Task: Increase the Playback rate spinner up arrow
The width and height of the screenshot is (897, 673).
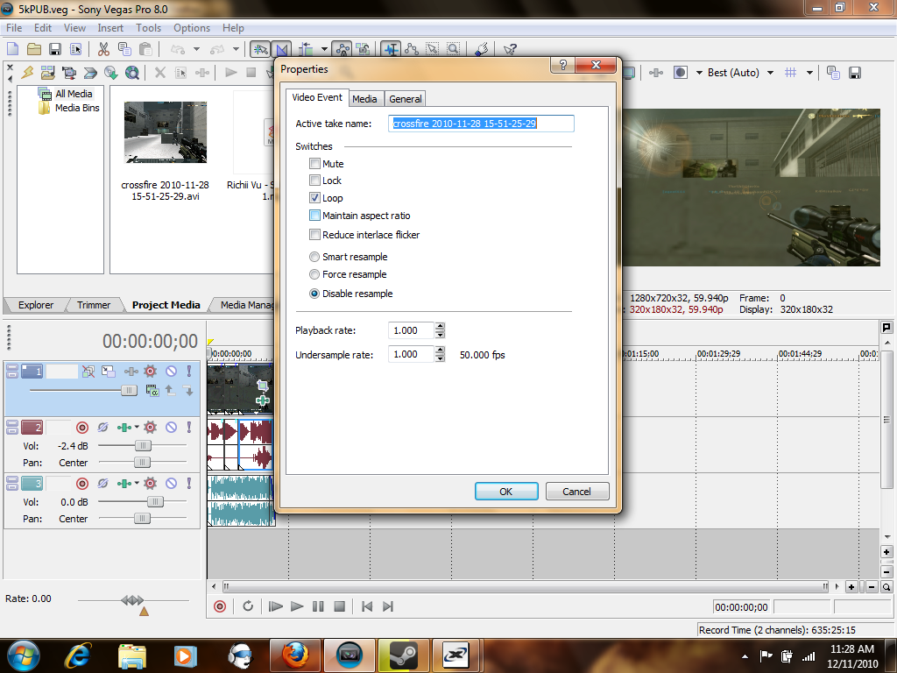Action: click(440, 326)
